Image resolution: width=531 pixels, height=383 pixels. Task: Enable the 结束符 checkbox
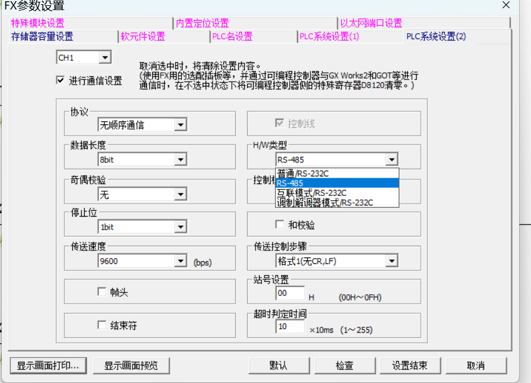(101, 325)
